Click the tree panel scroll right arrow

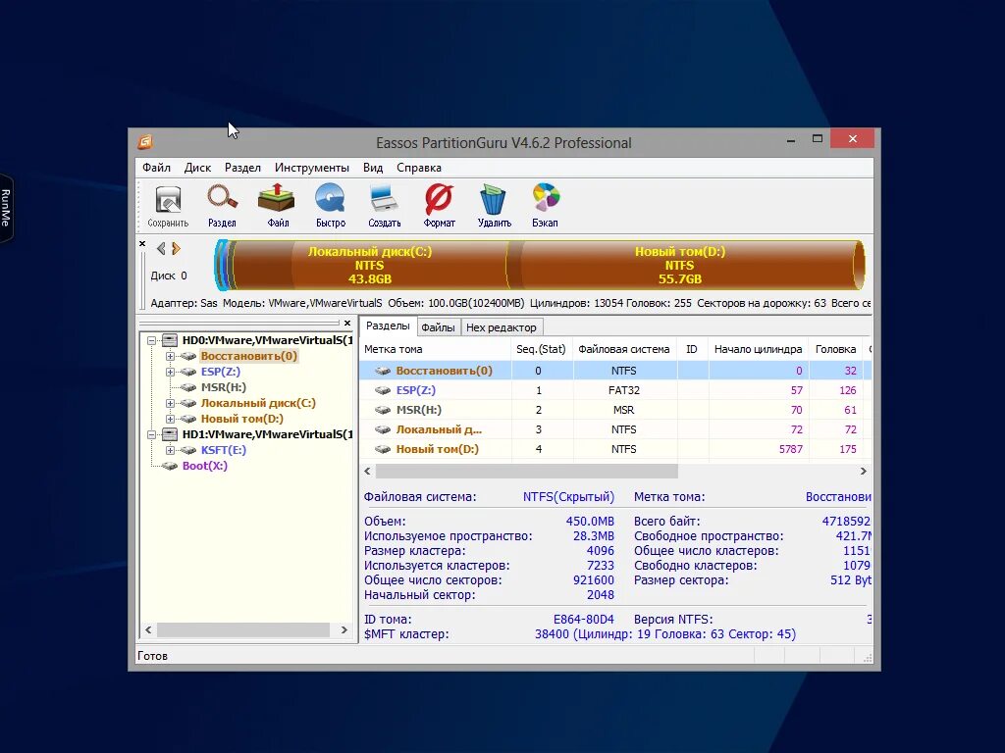coord(344,630)
